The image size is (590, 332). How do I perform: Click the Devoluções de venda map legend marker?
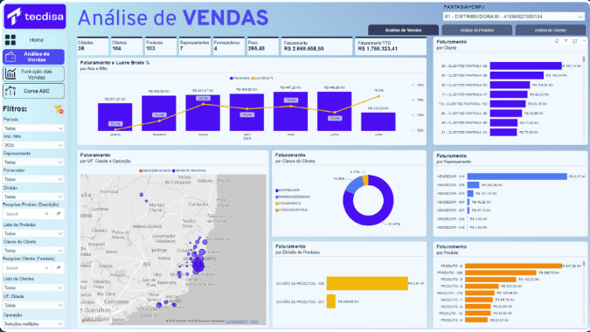pos(141,170)
